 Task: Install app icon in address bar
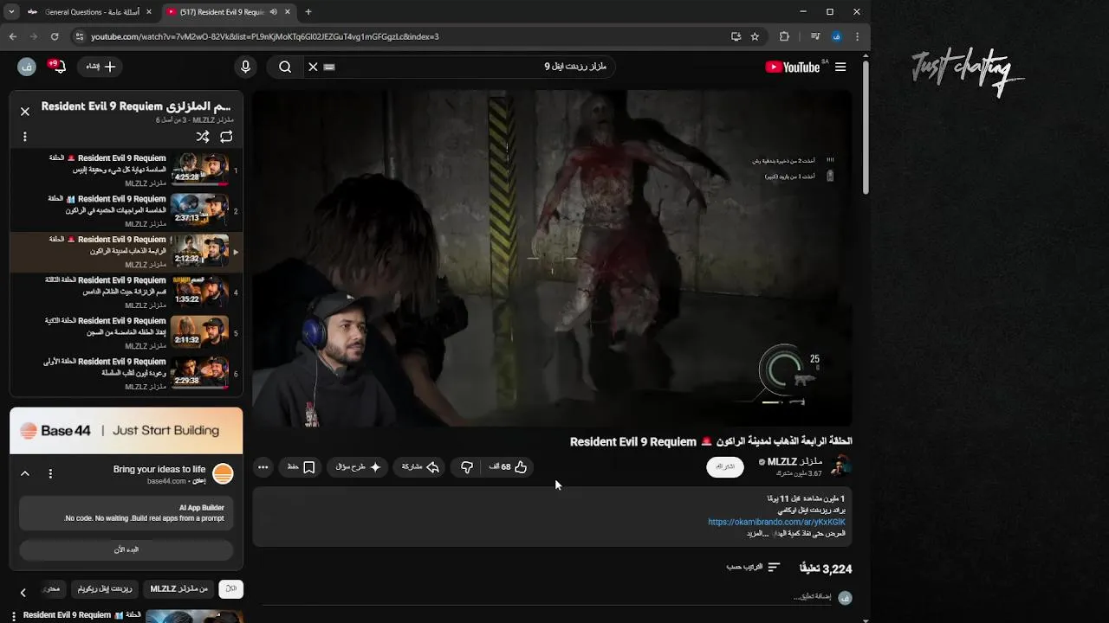(736, 36)
